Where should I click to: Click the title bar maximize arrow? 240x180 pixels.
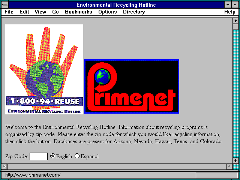(235, 5)
